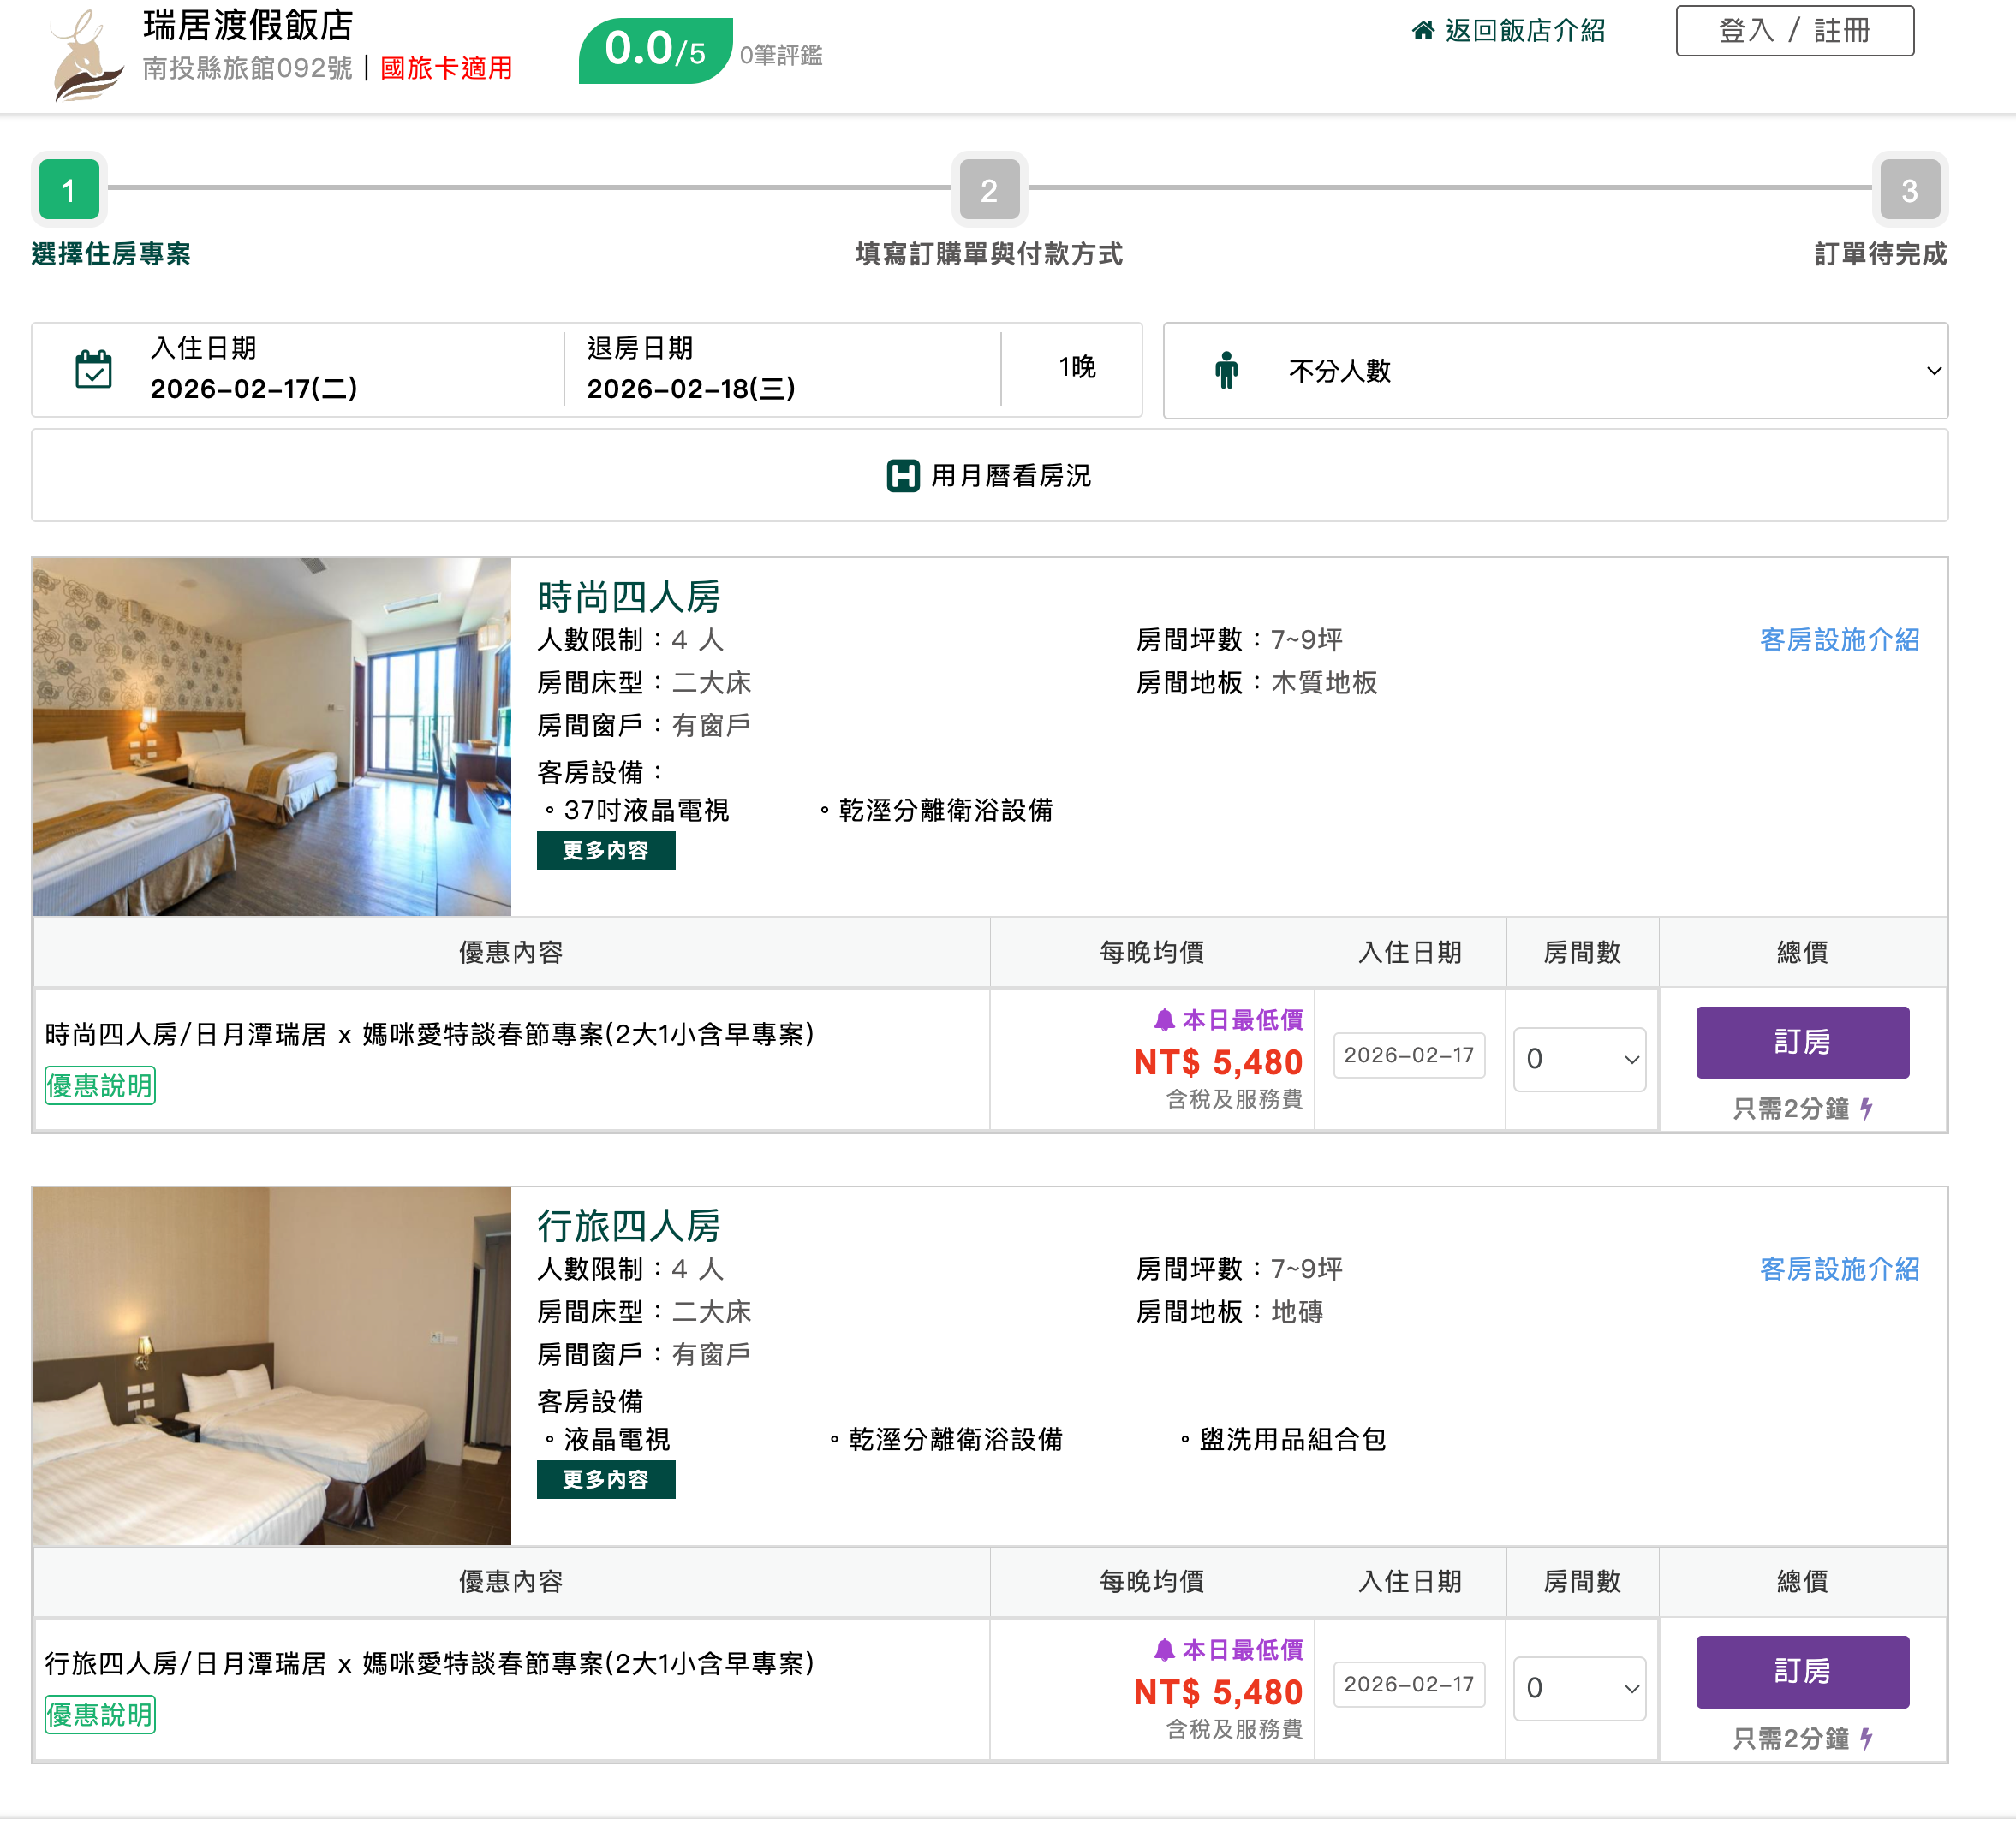Click the hotel deer logo icon

(87, 57)
